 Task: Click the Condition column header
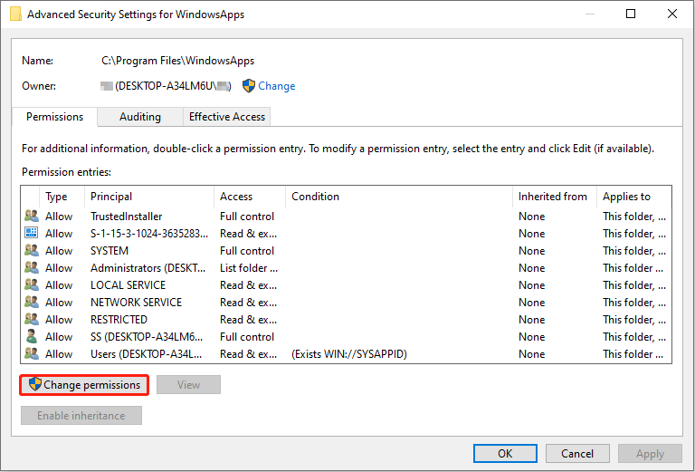(399, 197)
